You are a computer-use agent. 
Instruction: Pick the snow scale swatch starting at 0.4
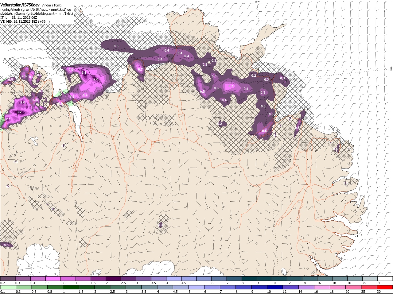(38, 279)
